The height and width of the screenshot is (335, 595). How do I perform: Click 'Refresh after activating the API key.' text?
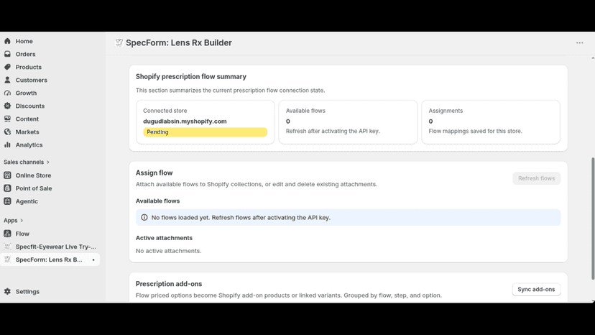(333, 131)
